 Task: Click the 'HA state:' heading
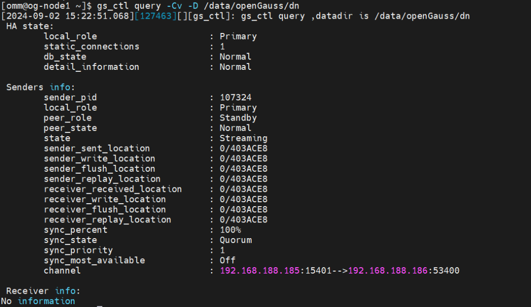coord(30,26)
